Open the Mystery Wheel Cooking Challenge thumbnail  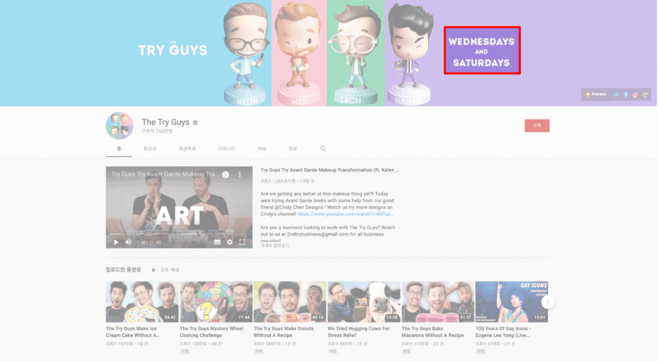click(216, 302)
